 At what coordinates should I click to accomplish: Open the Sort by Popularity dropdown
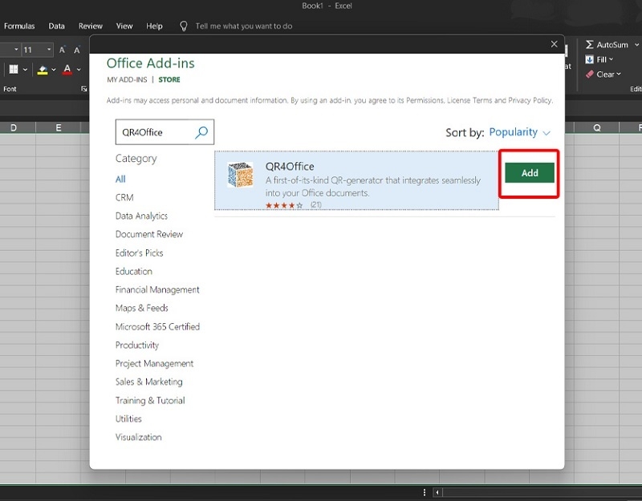[x=519, y=132]
